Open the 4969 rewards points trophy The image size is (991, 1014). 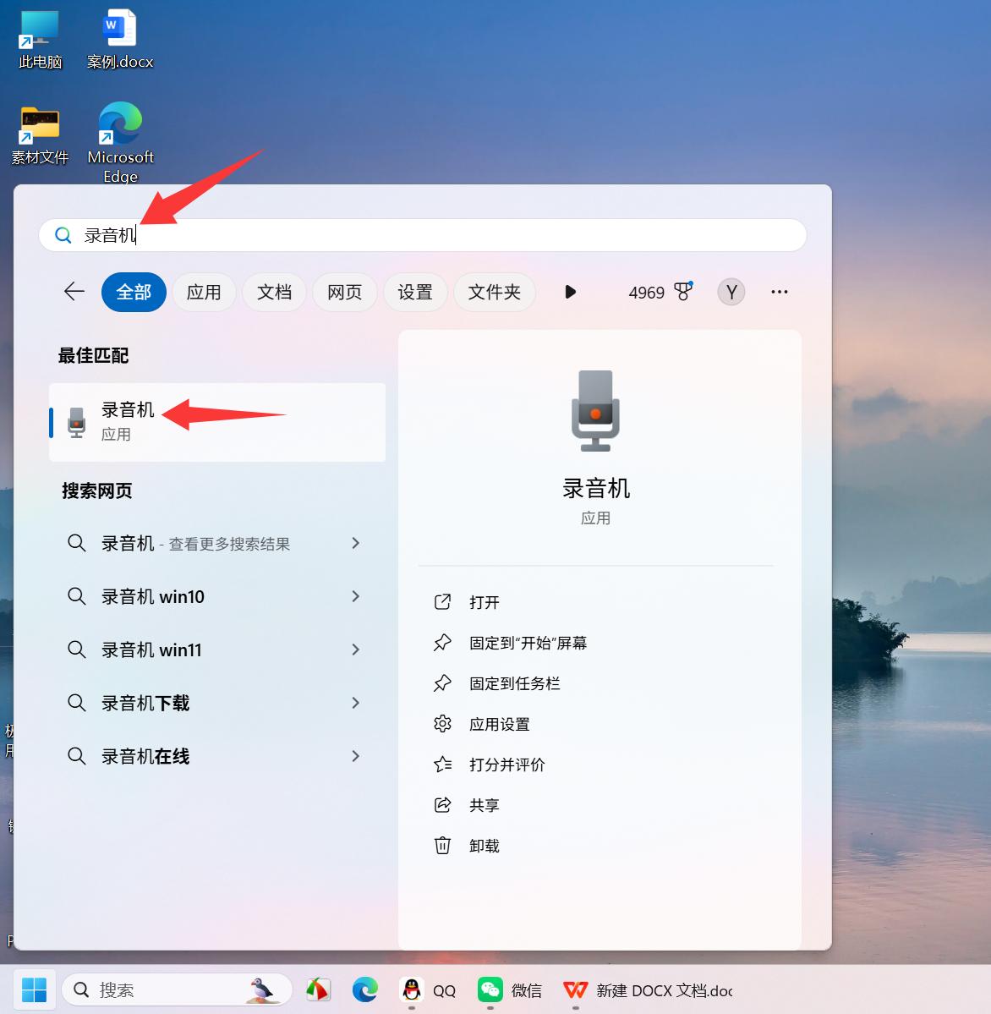(660, 293)
